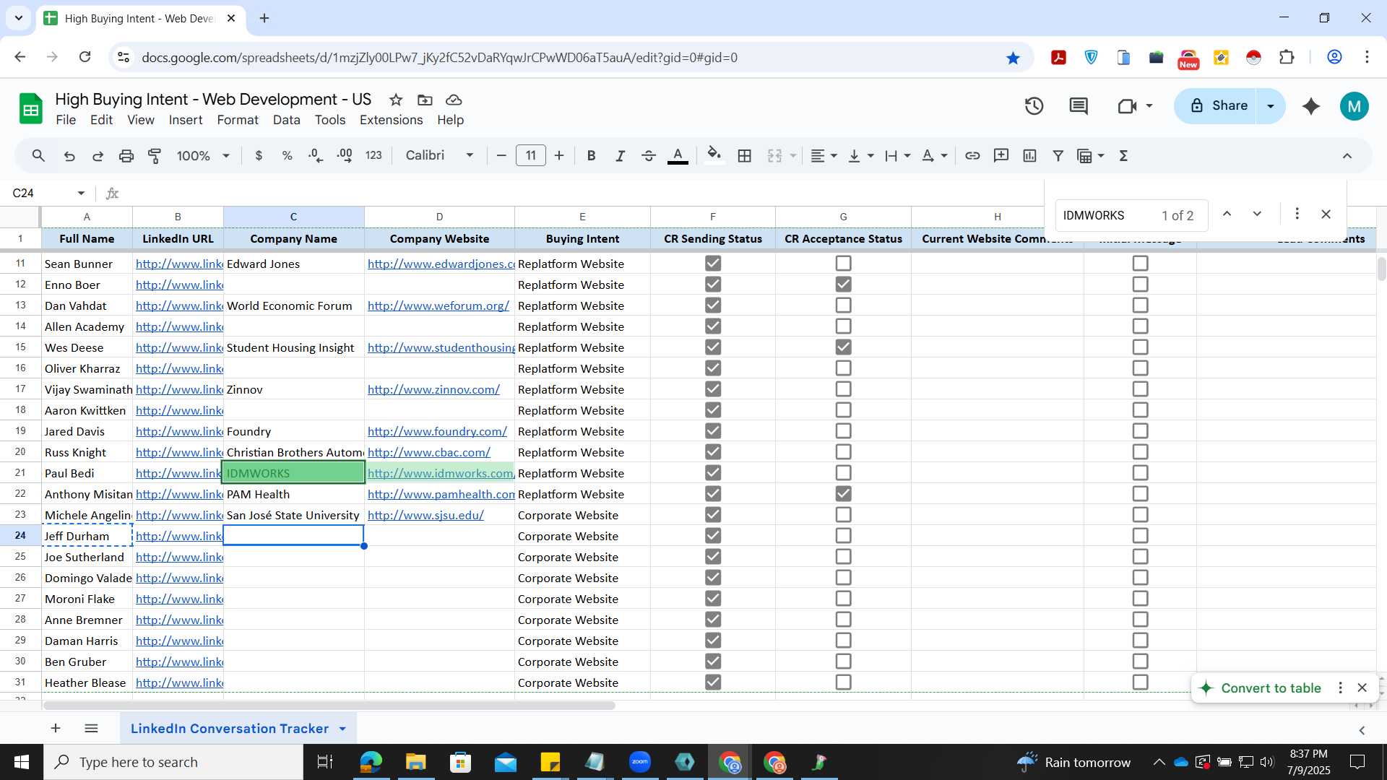This screenshot has height=780, width=1387.
Task: Click the Undo icon in toolbar
Action: click(x=69, y=156)
